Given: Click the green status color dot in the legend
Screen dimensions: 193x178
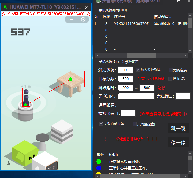Looking at the screenshot, I should click(x=99, y=162).
